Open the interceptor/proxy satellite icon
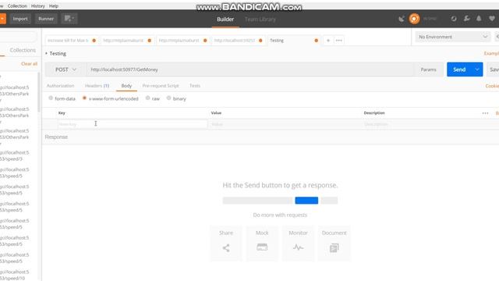 [402, 19]
